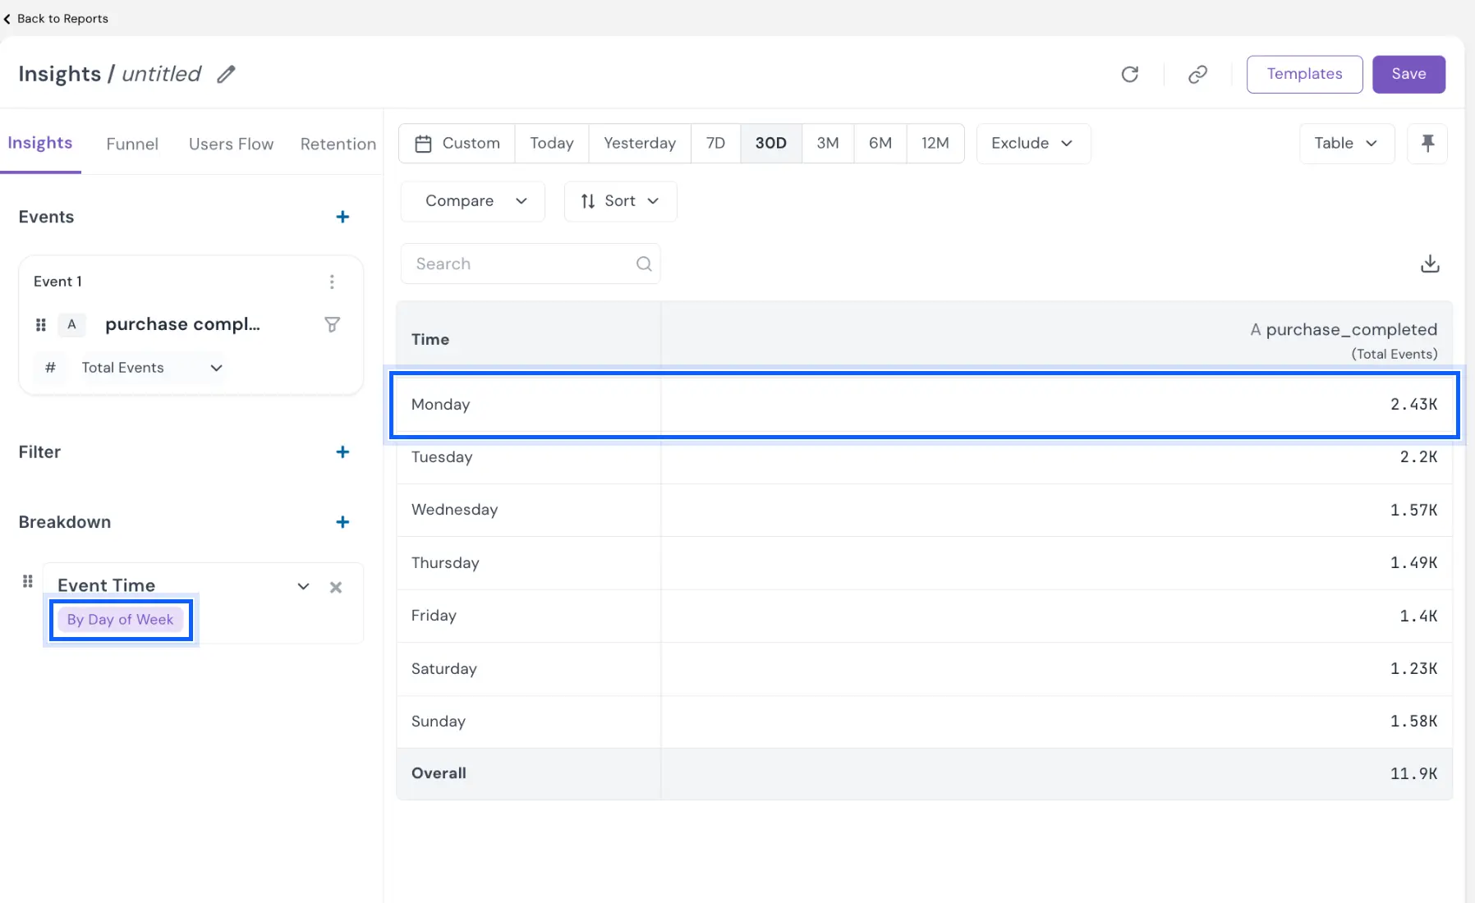Image resolution: width=1475 pixels, height=903 pixels.
Task: Click the By Day of Week tag
Action: point(121,620)
